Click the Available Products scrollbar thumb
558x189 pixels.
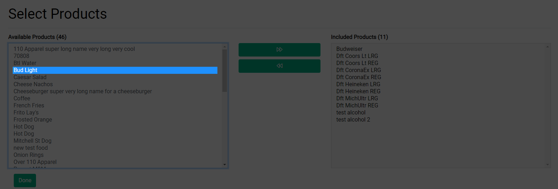coord(224,71)
